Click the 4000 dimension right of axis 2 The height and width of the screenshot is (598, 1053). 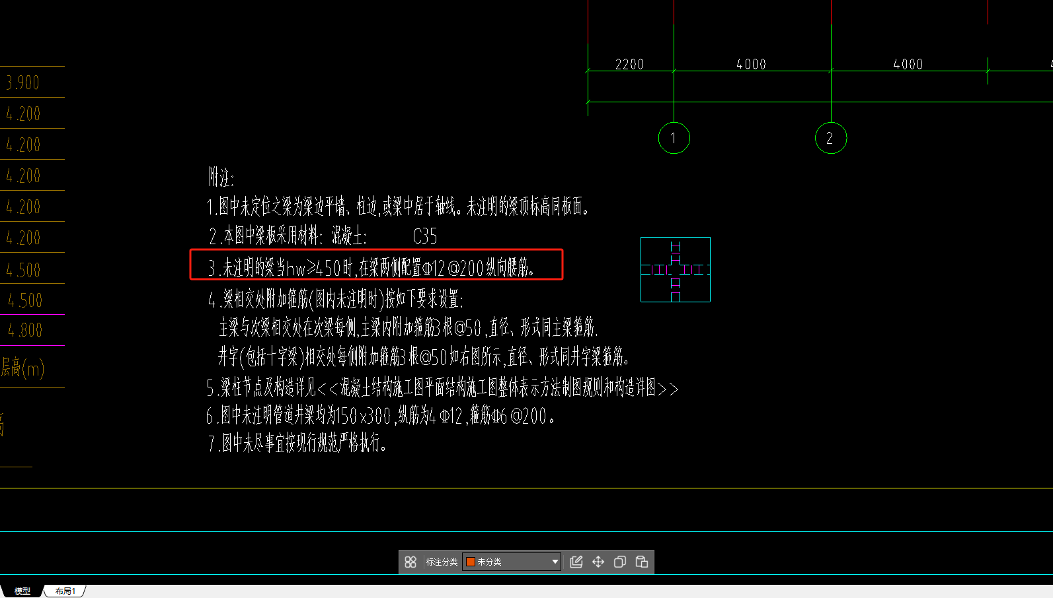908,64
